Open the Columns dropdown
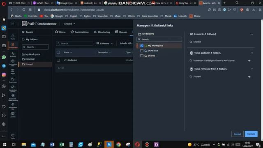 point(104,44)
